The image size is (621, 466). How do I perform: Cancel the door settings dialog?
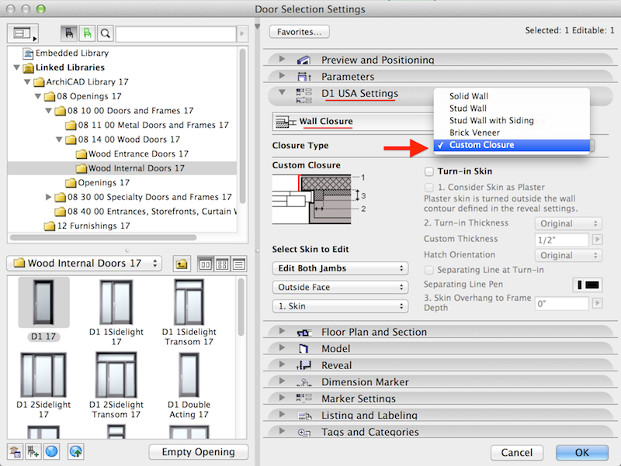tap(517, 453)
